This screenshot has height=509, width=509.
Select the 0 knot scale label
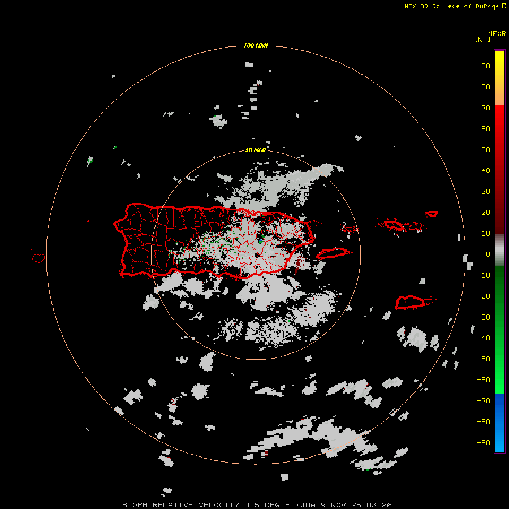[x=488, y=255]
